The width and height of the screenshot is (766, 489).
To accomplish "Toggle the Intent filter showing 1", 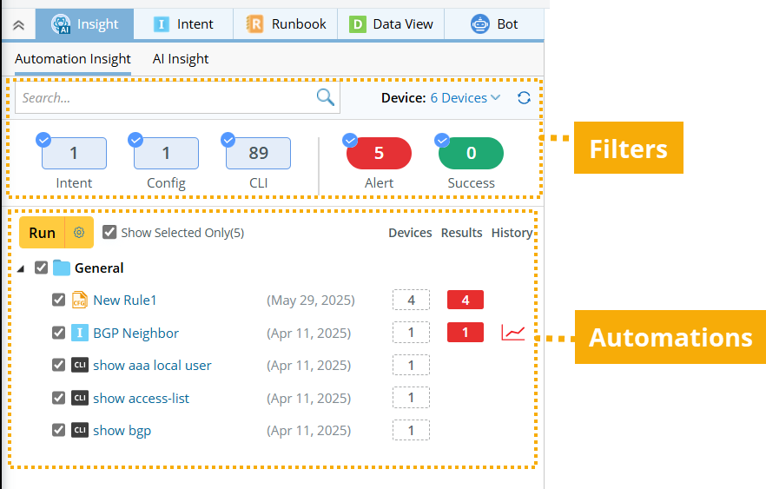I will [74, 154].
